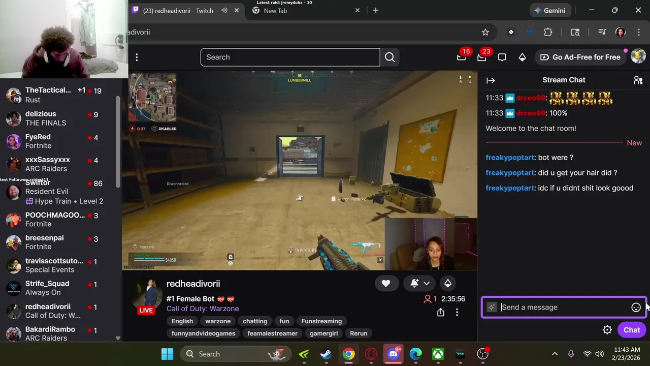
Task: Open Microsoft Edge taskbar icon
Action: 416,354
